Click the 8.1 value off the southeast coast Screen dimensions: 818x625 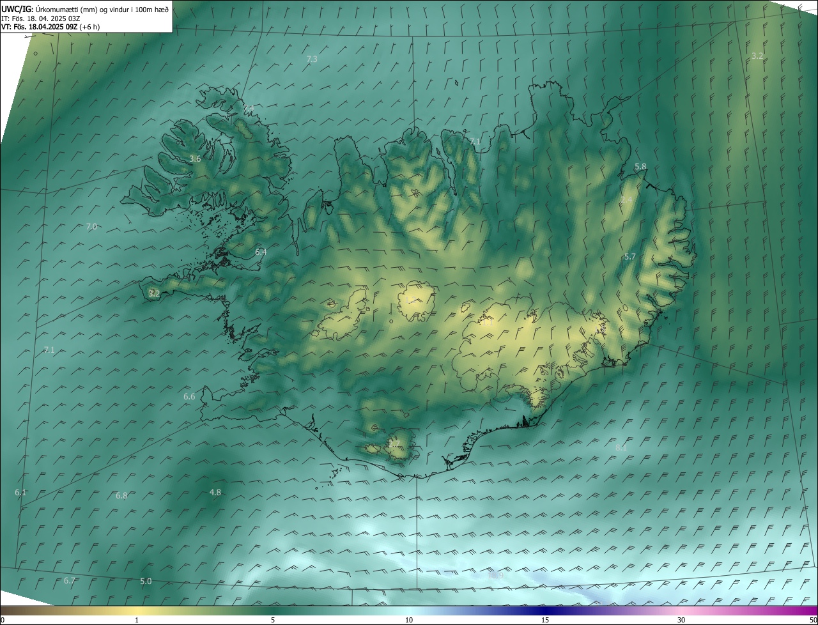pos(621,448)
